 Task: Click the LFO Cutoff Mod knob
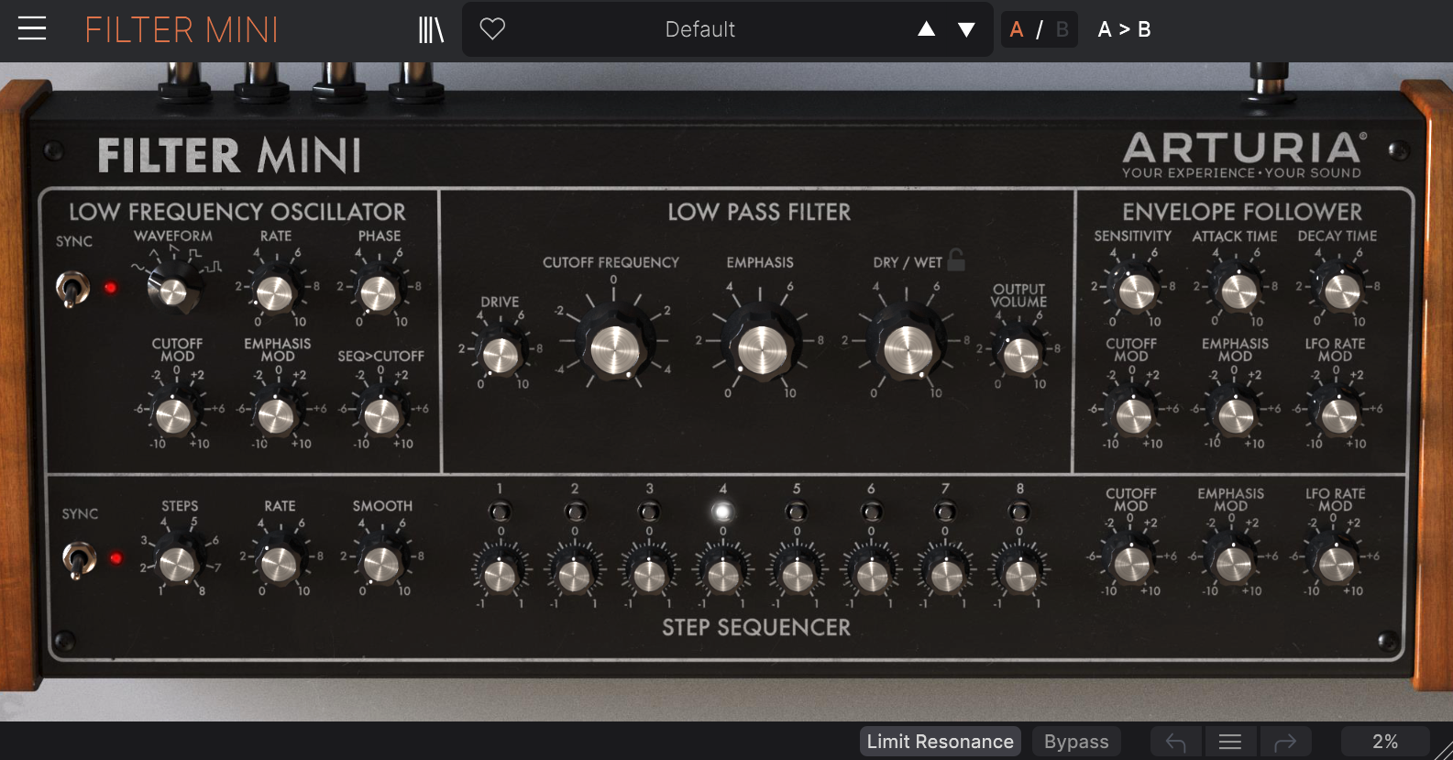click(173, 415)
